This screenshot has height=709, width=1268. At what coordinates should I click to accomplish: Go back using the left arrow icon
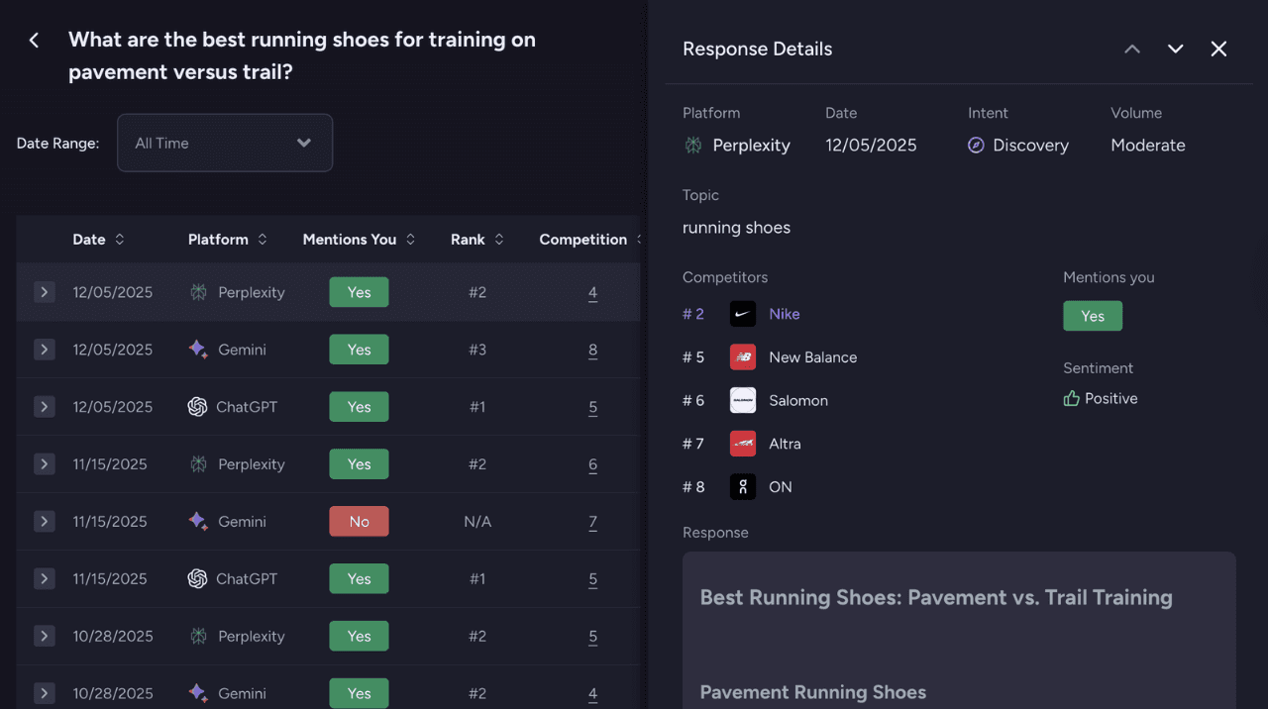pos(34,41)
